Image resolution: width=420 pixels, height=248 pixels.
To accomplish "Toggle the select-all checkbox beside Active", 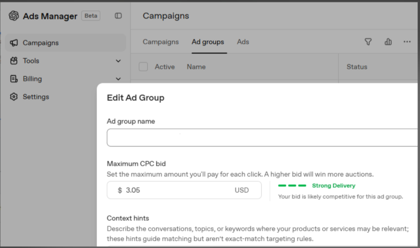I will pyautogui.click(x=143, y=67).
